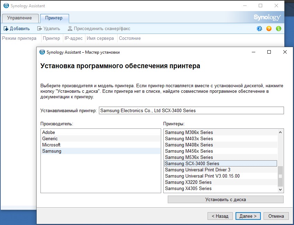Screen dimensions: 294x225
Task: Click the Имя сервера column header
Action: tap(100, 38)
